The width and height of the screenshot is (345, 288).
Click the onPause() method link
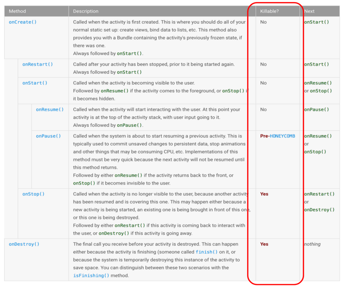[48, 136]
